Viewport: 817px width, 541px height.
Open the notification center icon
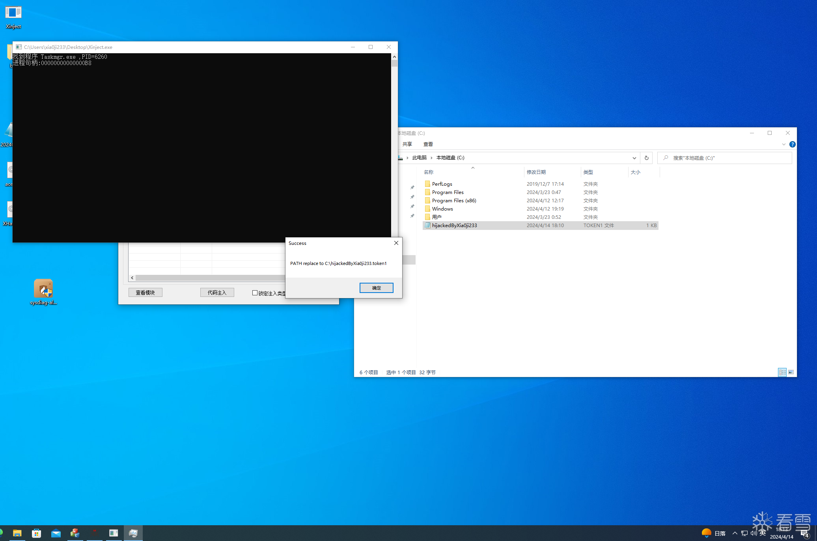pos(804,534)
